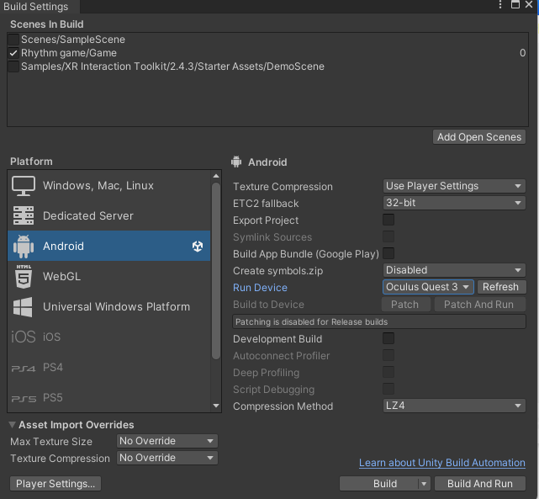Screen dimensions: 539x499
Task: Select Universal Windows Platform
Action: pos(108,307)
